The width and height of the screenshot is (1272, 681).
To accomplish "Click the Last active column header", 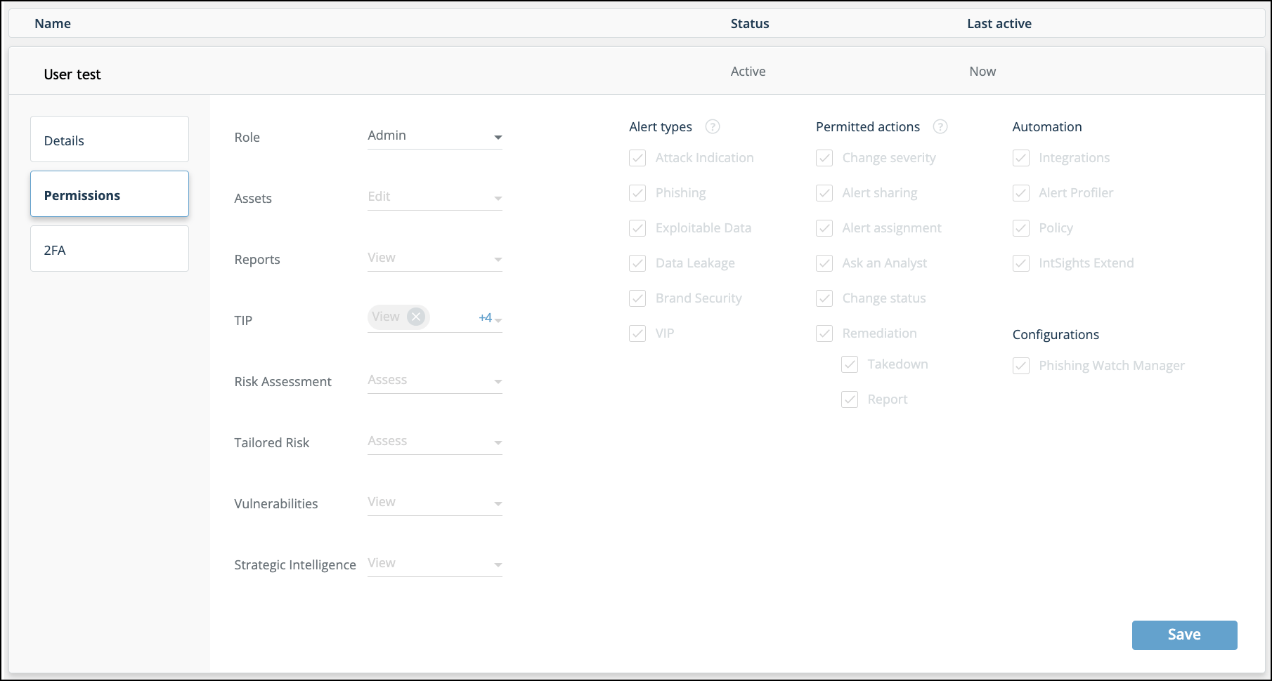I will (999, 23).
